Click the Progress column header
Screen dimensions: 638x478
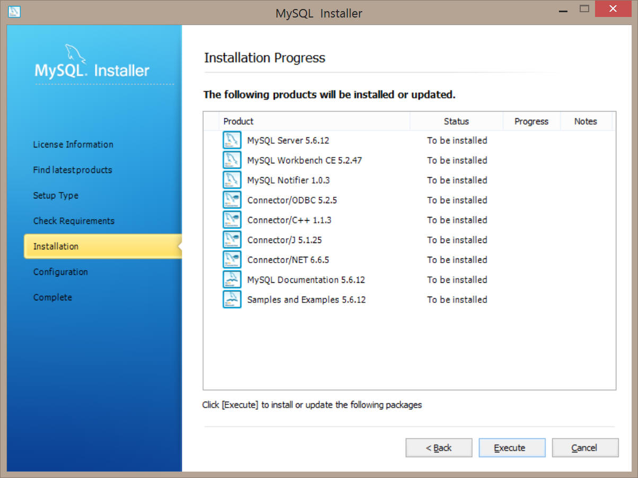[x=531, y=121]
